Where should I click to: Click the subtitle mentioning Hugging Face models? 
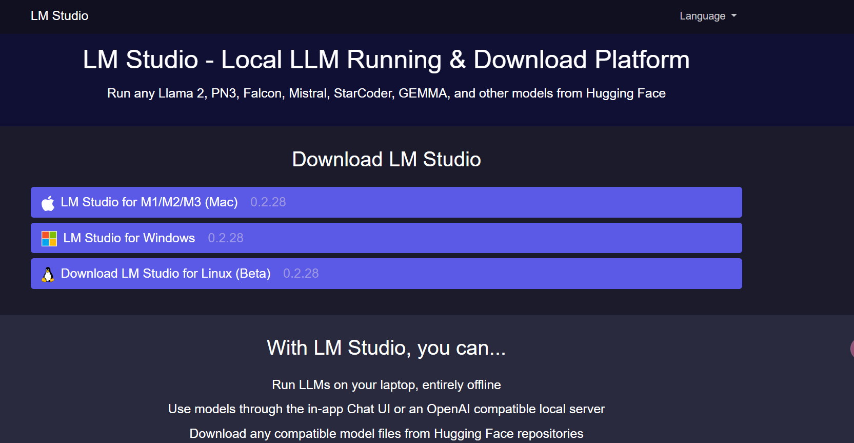(x=386, y=93)
